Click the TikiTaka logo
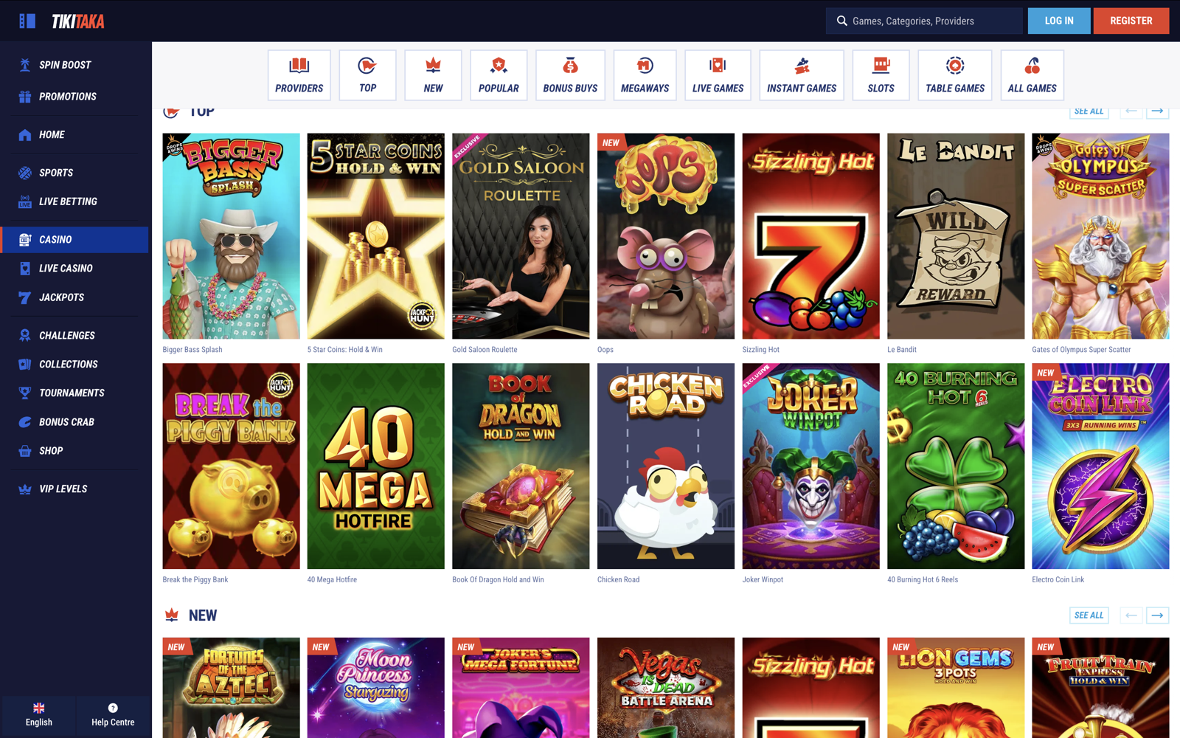Screen dimensions: 1180x738 (77, 21)
